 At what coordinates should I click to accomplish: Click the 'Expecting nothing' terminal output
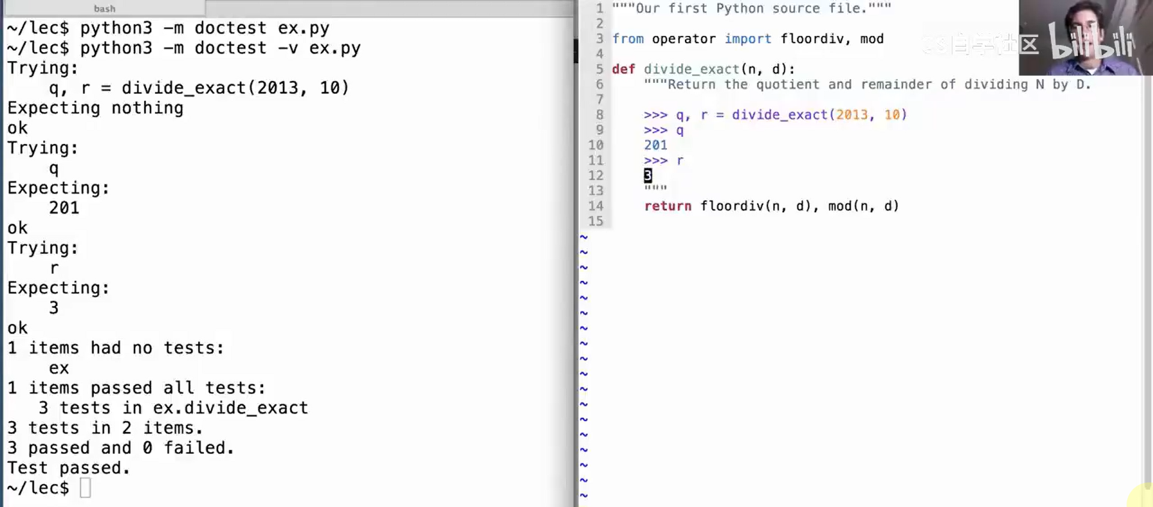pyautogui.click(x=95, y=108)
